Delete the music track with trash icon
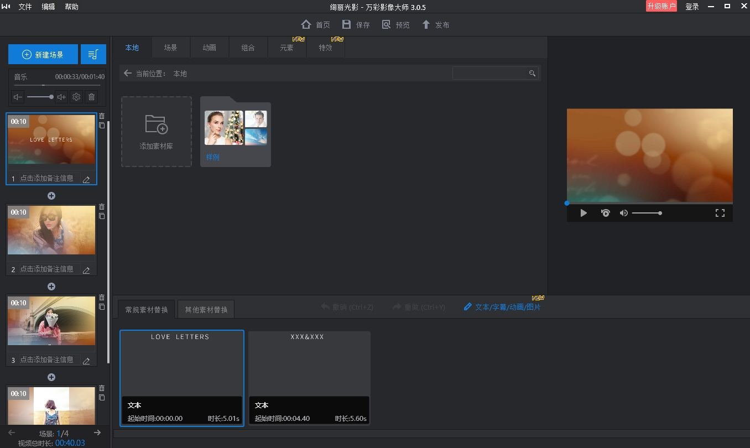 click(x=92, y=97)
